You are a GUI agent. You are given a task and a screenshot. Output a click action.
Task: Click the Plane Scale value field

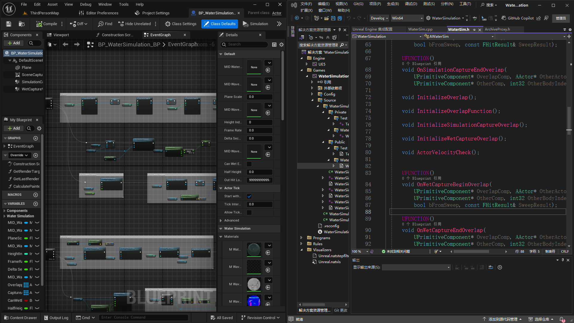259,97
